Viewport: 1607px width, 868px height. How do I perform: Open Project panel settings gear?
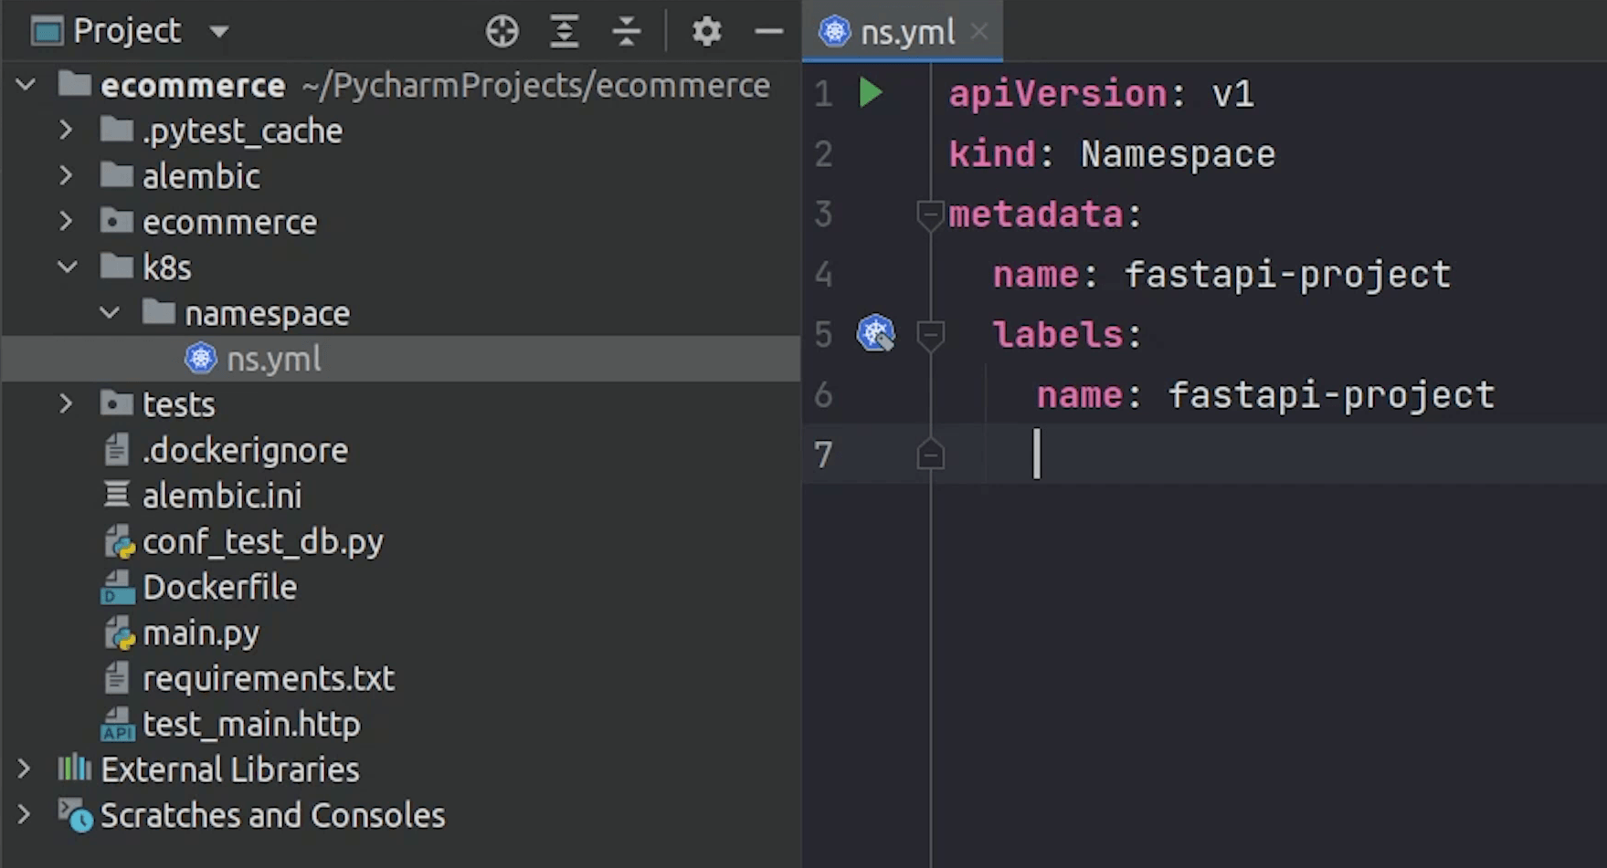point(706,32)
